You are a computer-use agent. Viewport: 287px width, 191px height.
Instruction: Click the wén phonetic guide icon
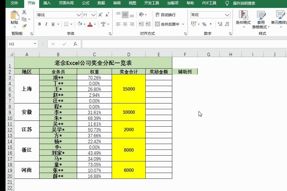103,24
